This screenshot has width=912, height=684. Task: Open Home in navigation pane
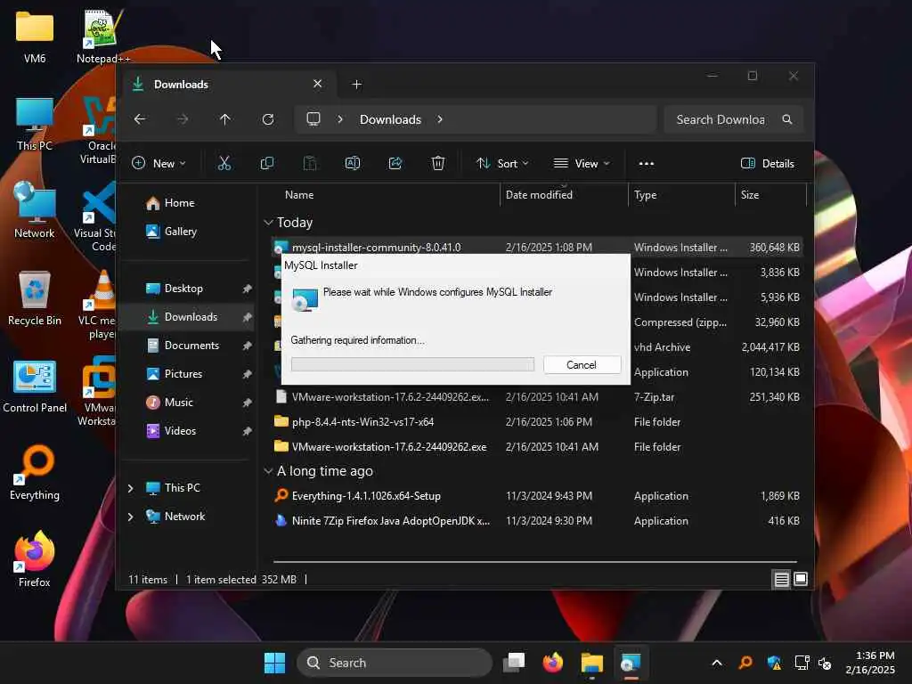click(171, 203)
